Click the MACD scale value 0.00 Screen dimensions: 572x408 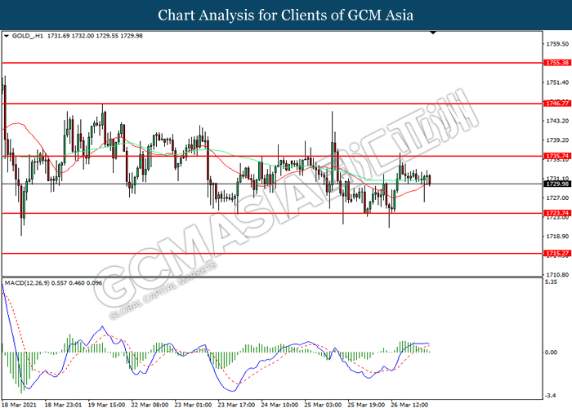click(x=551, y=353)
